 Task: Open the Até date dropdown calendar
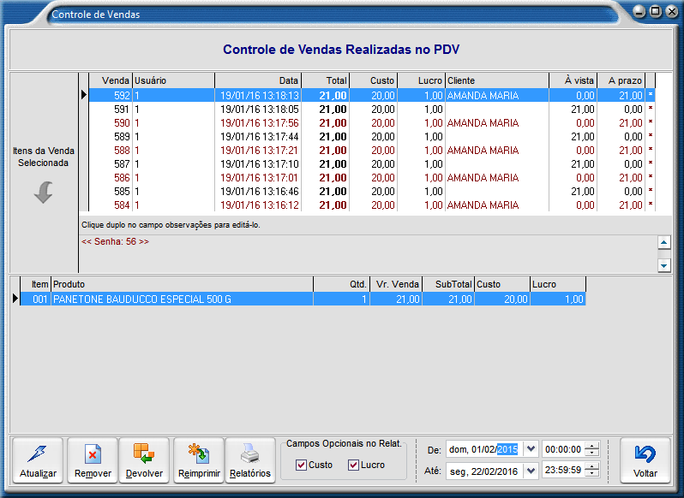(x=531, y=471)
